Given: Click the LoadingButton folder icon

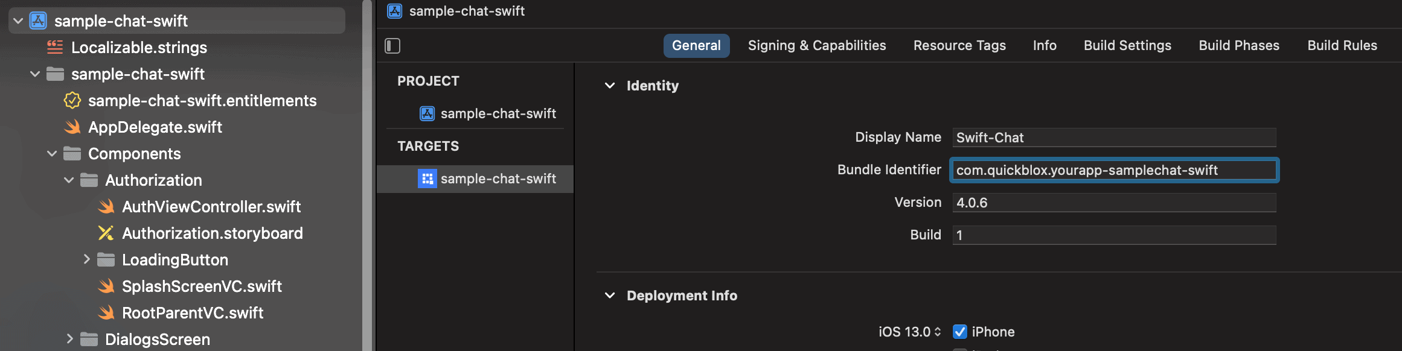Looking at the screenshot, I should 106,259.
